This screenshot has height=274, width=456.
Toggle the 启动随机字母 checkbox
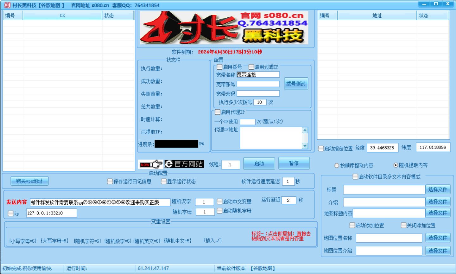click(x=219, y=211)
